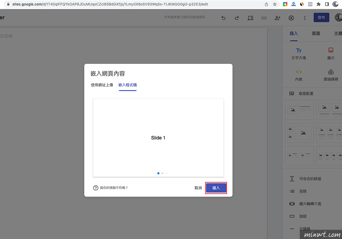Switch to 使用網址上傳 tab in dialog

tap(102, 85)
